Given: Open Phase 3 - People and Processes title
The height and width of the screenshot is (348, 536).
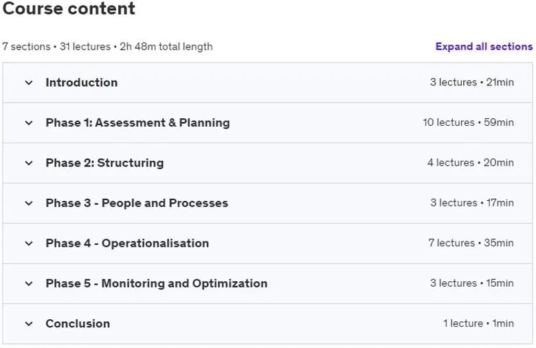Looking at the screenshot, I should pyautogui.click(x=137, y=203).
